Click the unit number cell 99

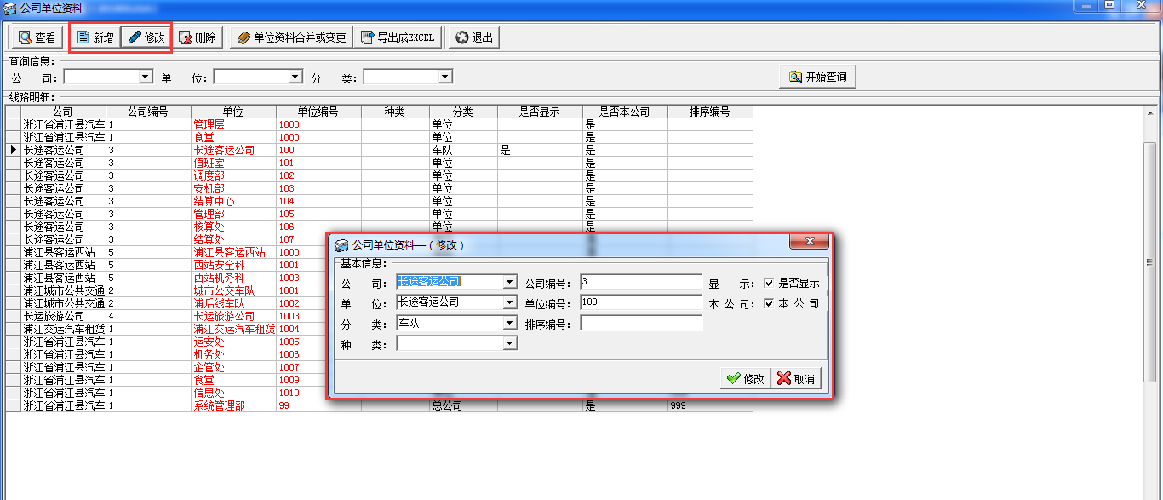[x=318, y=405]
